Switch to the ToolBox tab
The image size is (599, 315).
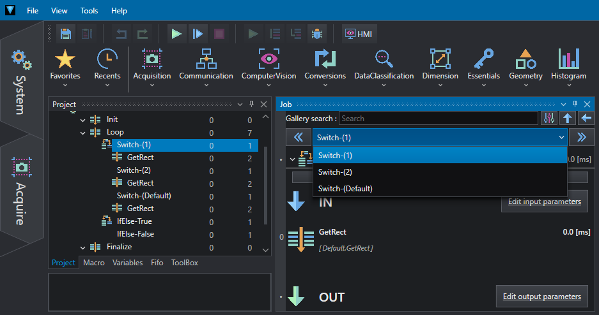click(185, 263)
